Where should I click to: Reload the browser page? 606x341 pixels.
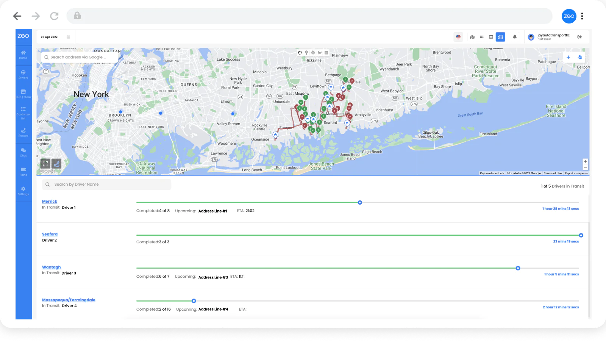[54, 16]
